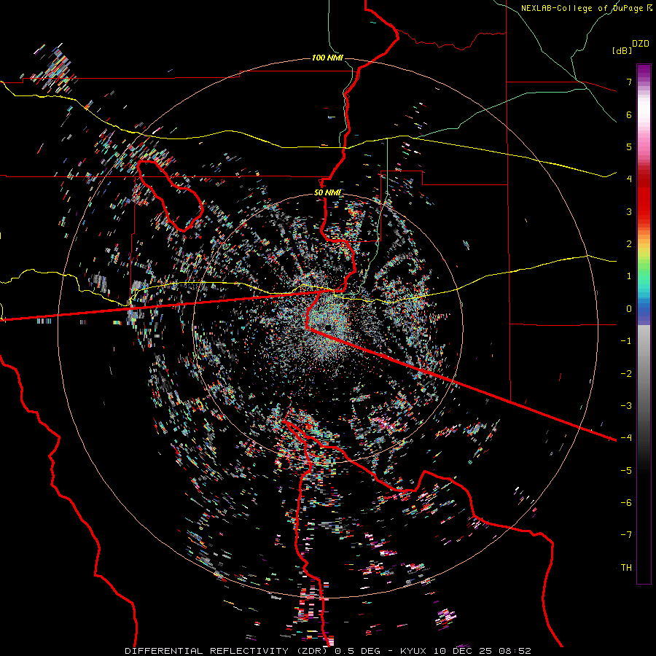Click the -3 scale value
The height and width of the screenshot is (656, 656).
point(626,406)
